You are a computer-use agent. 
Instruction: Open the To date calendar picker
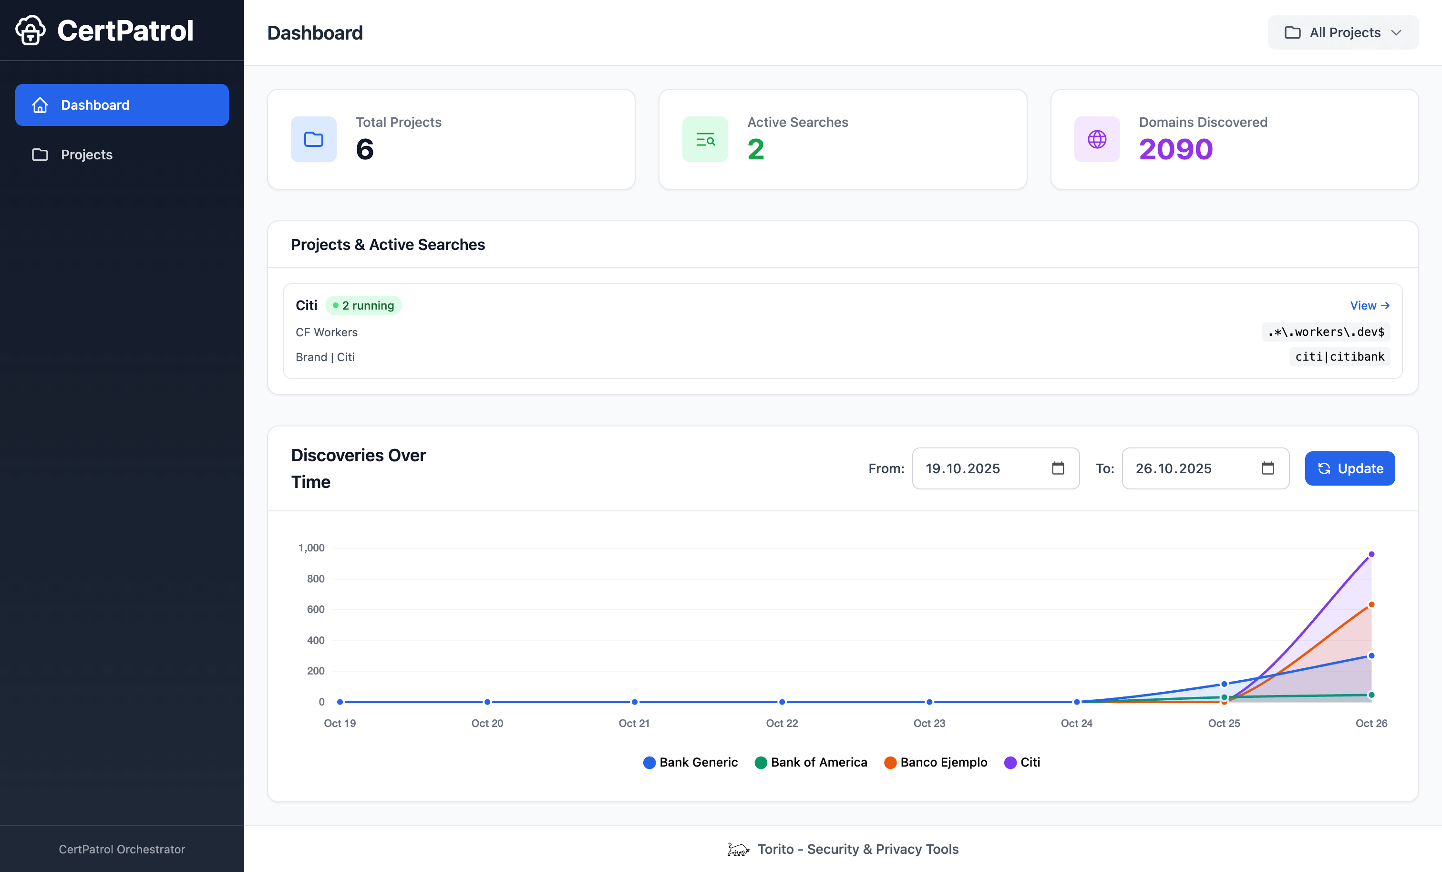tap(1267, 468)
